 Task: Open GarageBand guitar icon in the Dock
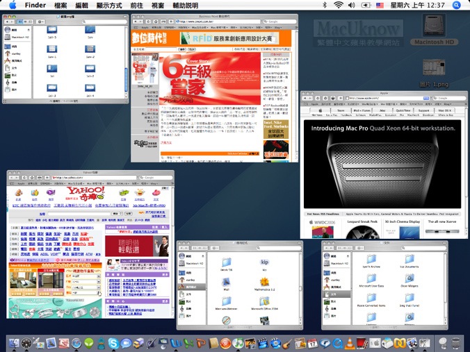coord(288,343)
